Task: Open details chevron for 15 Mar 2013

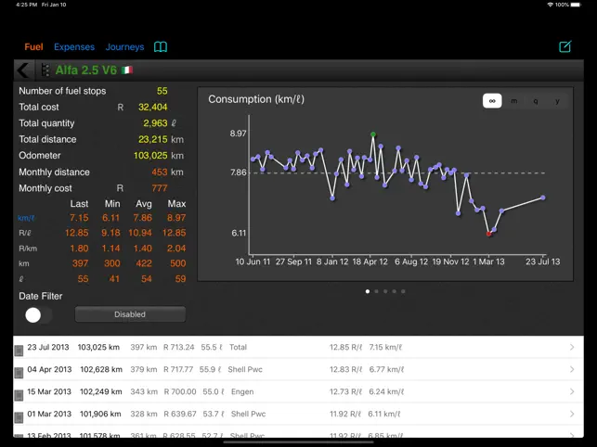Action: click(572, 391)
